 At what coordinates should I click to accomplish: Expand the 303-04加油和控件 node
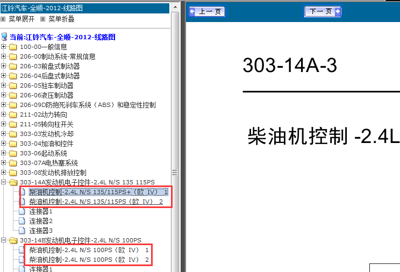click(x=4, y=144)
